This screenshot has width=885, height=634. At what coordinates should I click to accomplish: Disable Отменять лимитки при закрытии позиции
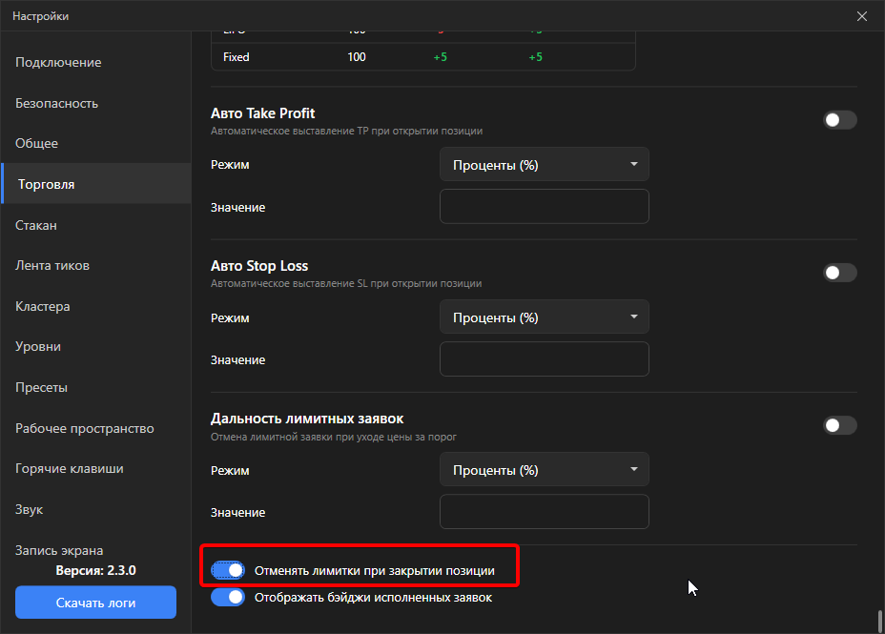point(228,570)
